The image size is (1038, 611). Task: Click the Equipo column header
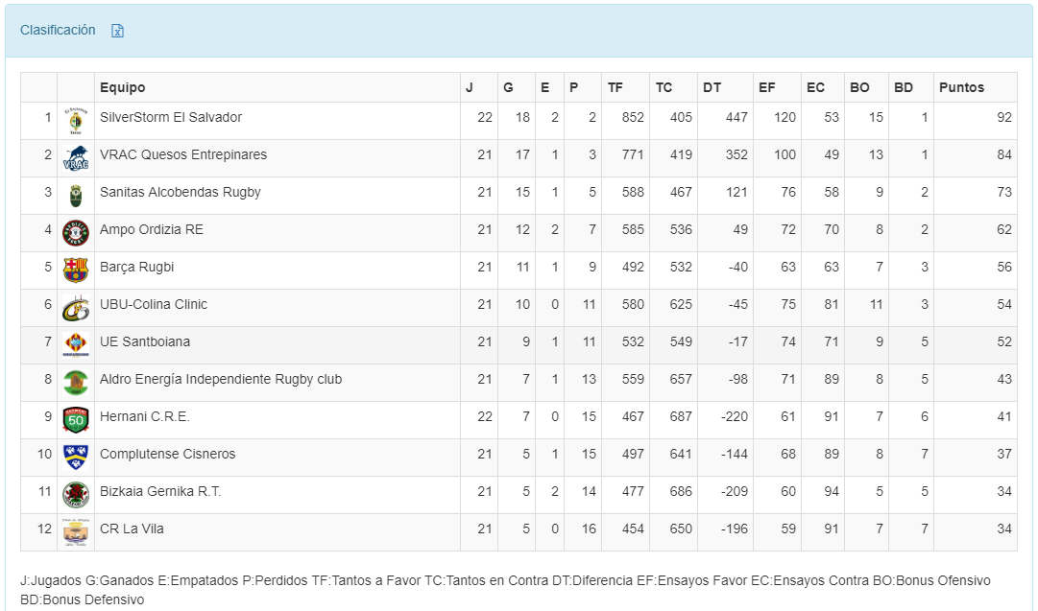point(123,87)
